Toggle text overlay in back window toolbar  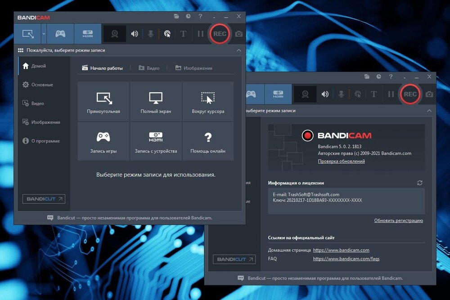pyautogui.click(x=373, y=94)
